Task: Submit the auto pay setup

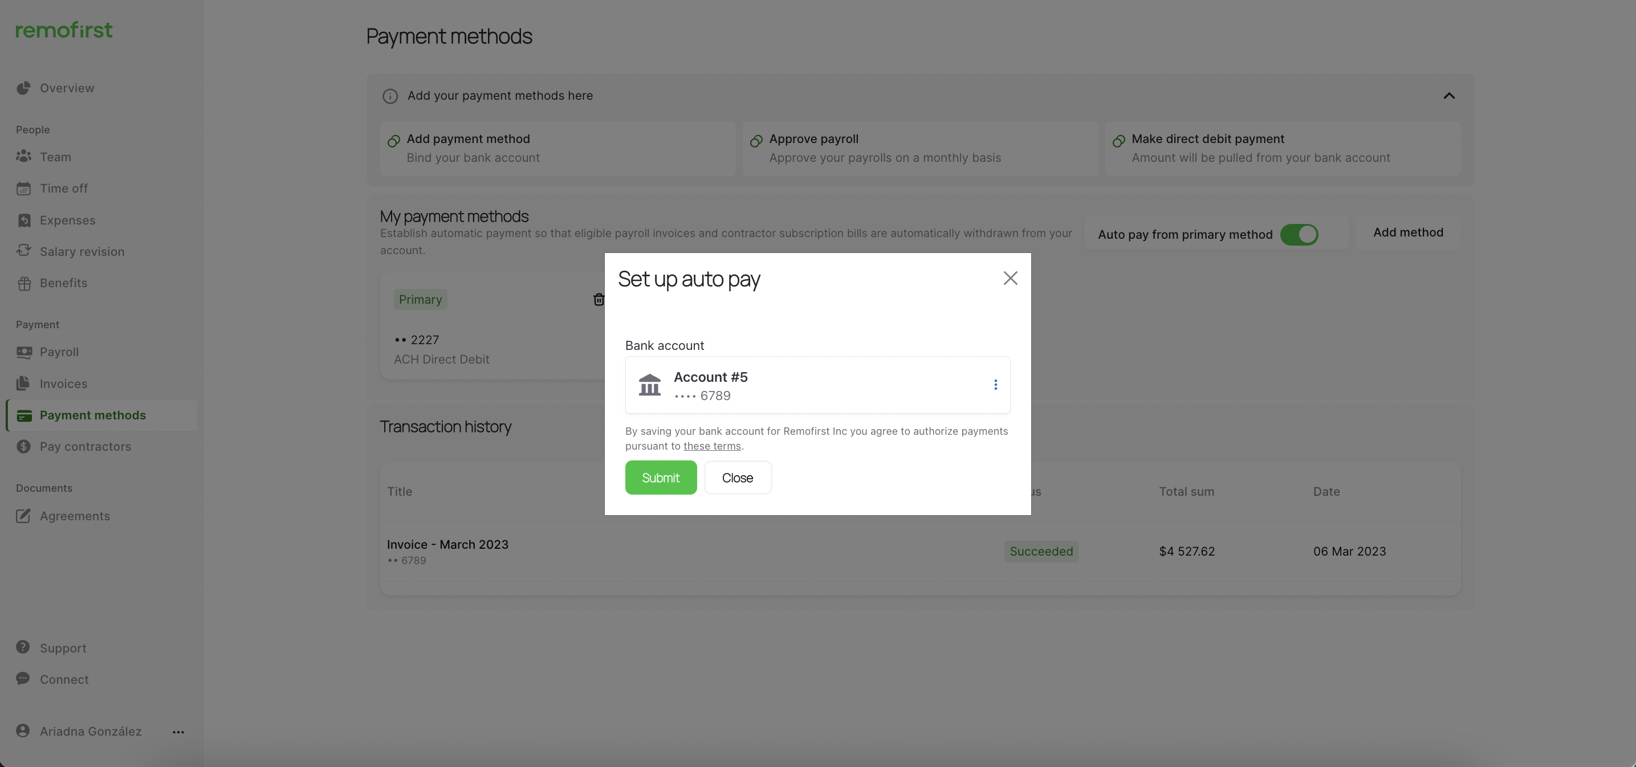Action: coord(661,478)
